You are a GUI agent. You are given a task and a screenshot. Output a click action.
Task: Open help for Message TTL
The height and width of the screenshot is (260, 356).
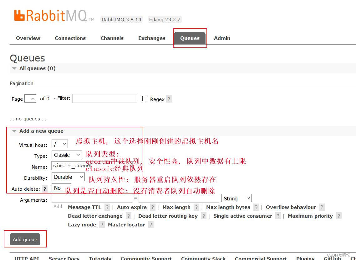pyautogui.click(x=107, y=207)
